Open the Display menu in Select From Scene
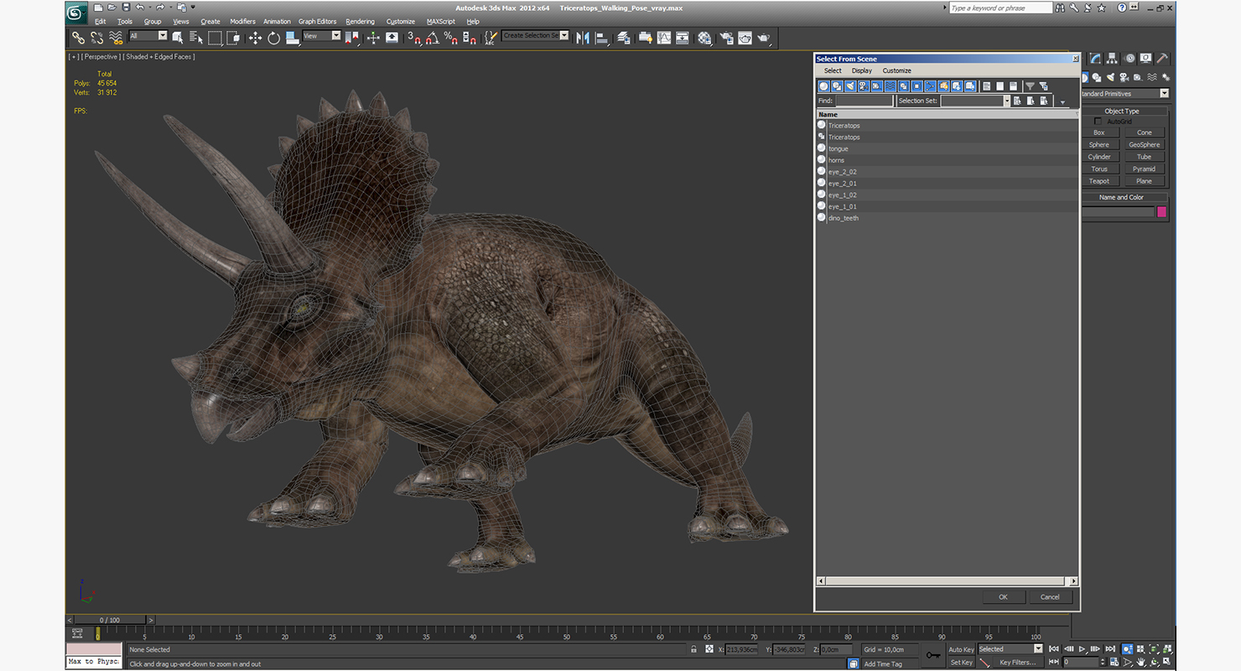1241x671 pixels. (x=862, y=70)
